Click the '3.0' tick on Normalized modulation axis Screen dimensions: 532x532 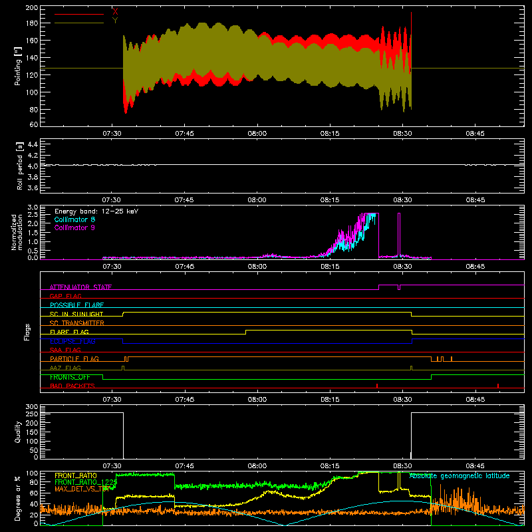click(33, 207)
